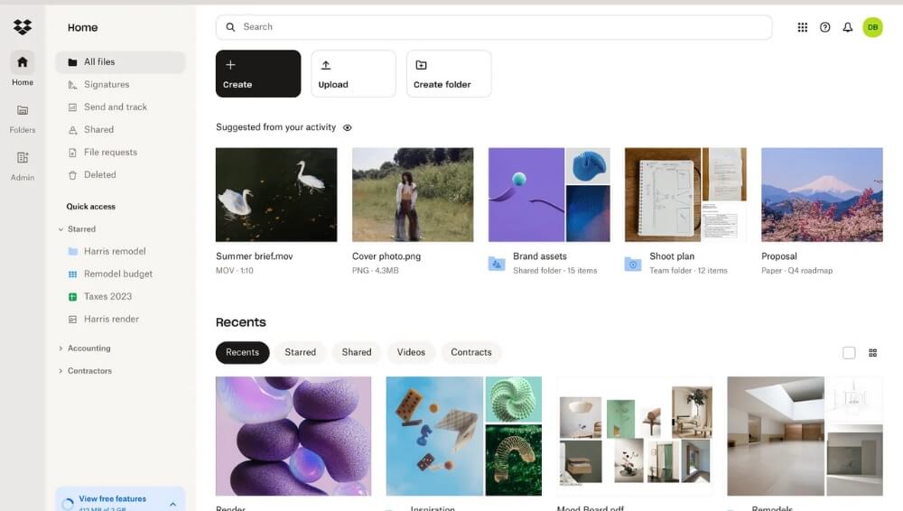Select the Contracts filter tab

[471, 352]
